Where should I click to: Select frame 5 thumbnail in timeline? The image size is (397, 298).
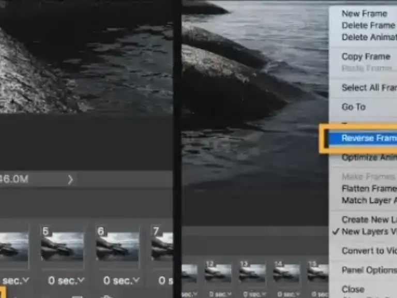(x=63, y=246)
